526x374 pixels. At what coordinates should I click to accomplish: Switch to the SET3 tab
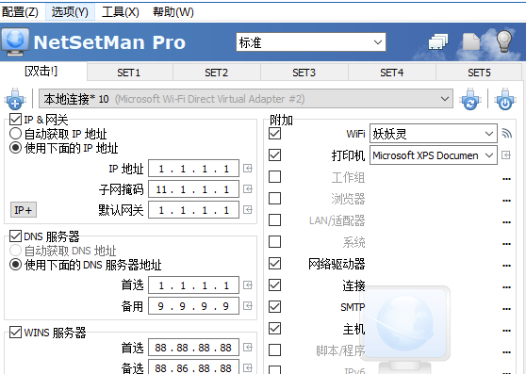304,73
